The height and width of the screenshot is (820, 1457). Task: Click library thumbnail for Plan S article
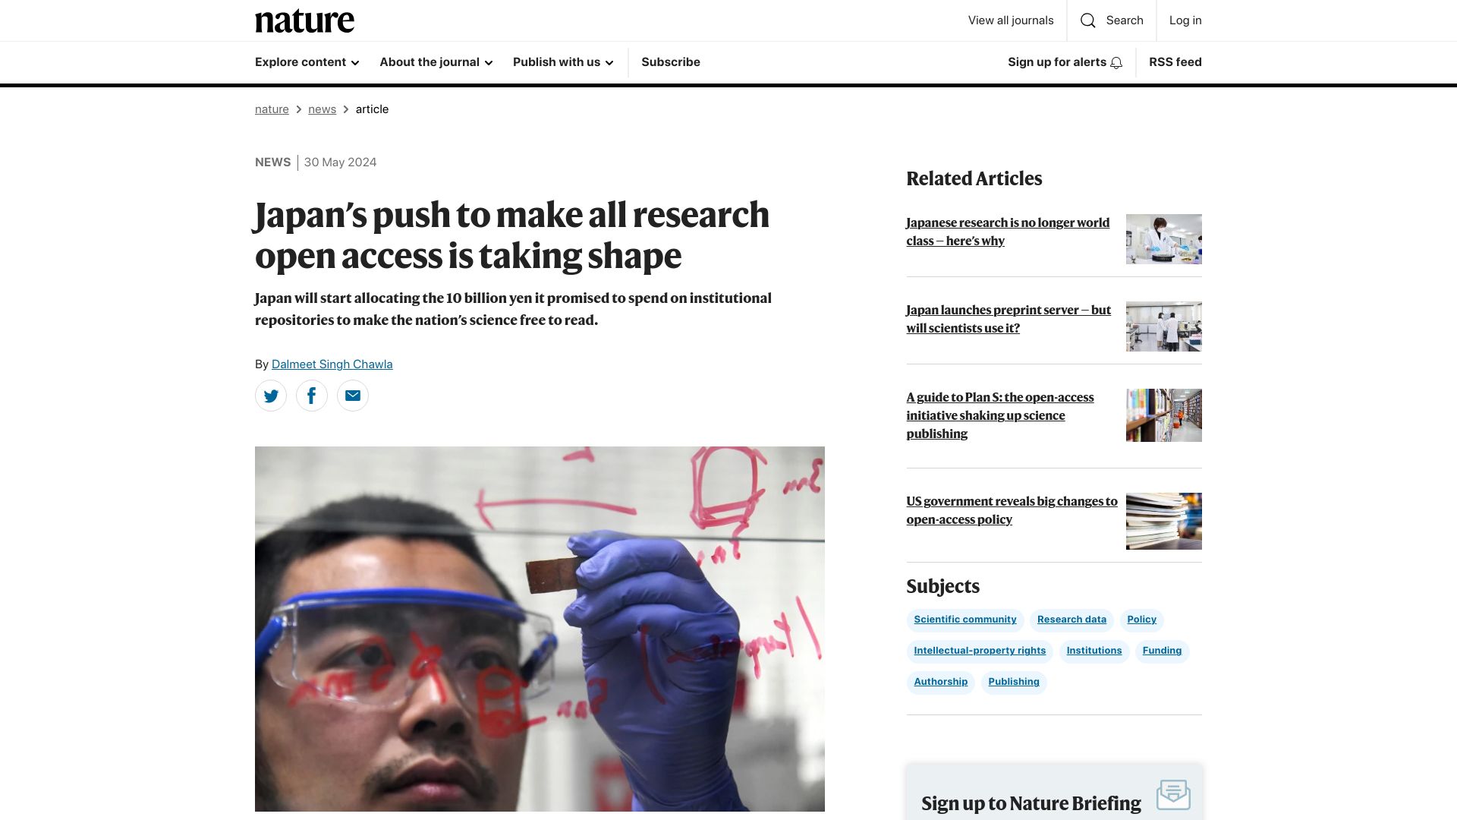click(1164, 415)
